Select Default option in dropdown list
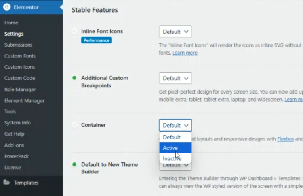The width and height of the screenshot is (303, 196). pyautogui.click(x=172, y=137)
